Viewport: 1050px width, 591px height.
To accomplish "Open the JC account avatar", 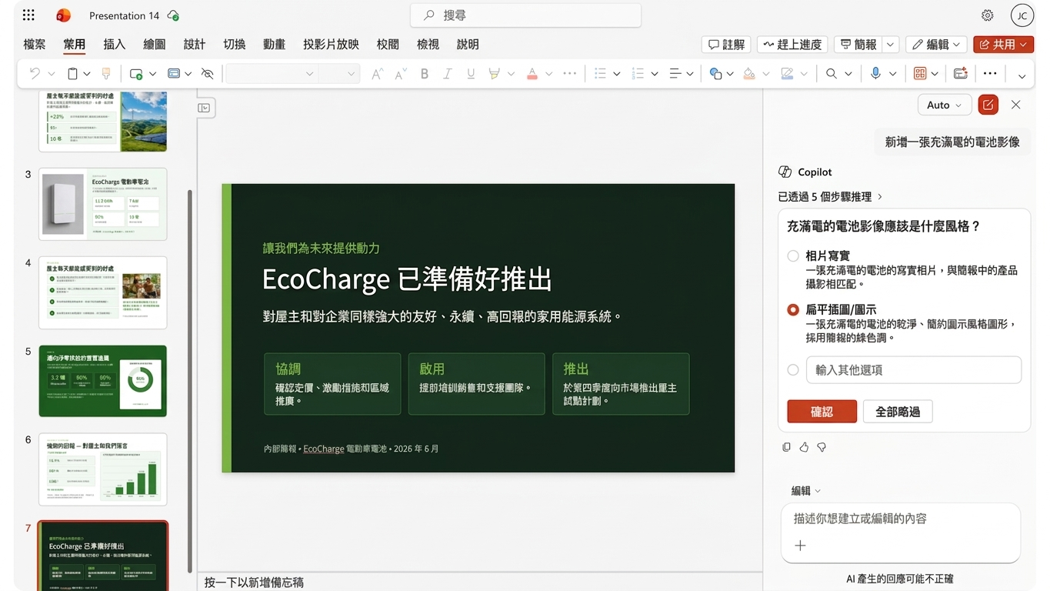I will [1022, 15].
